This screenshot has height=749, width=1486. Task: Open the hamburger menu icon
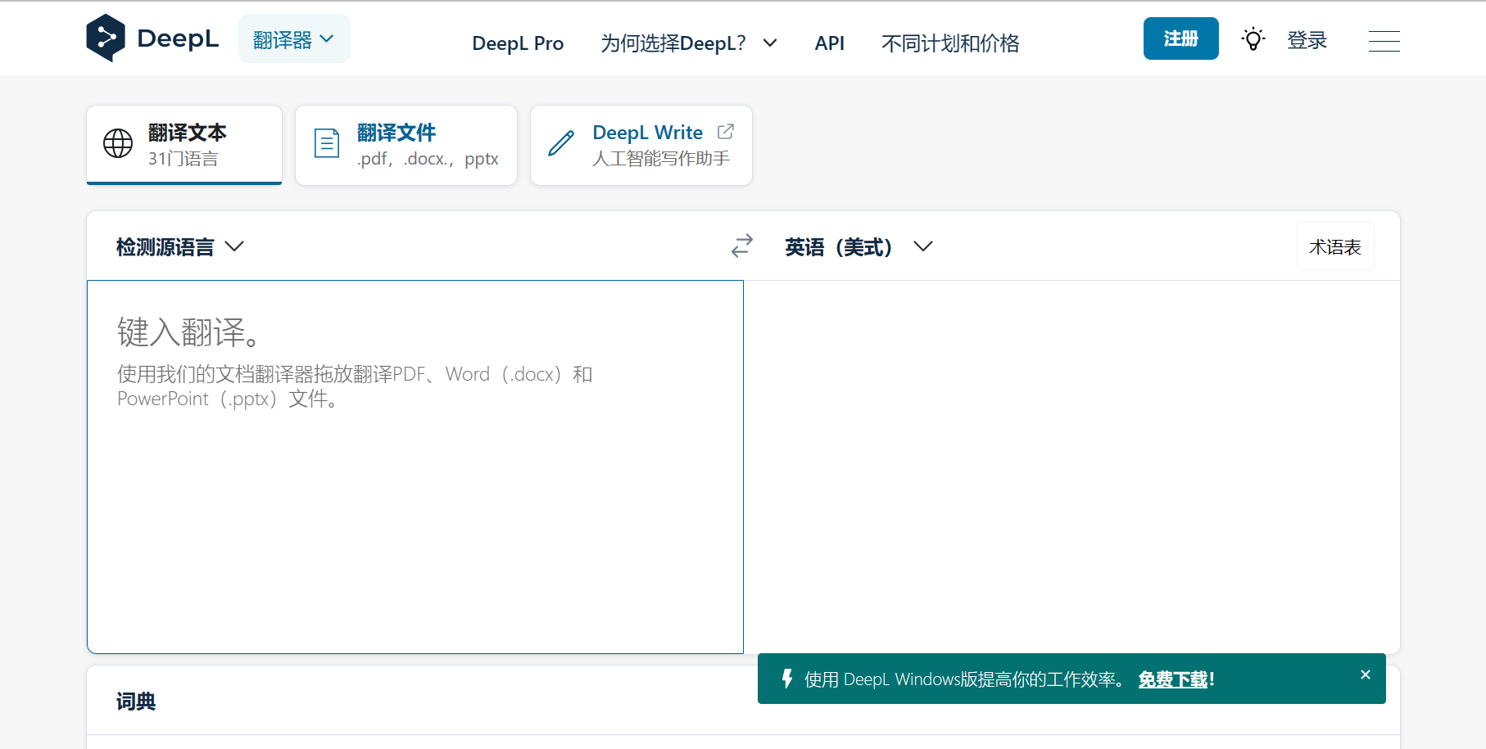(x=1384, y=41)
